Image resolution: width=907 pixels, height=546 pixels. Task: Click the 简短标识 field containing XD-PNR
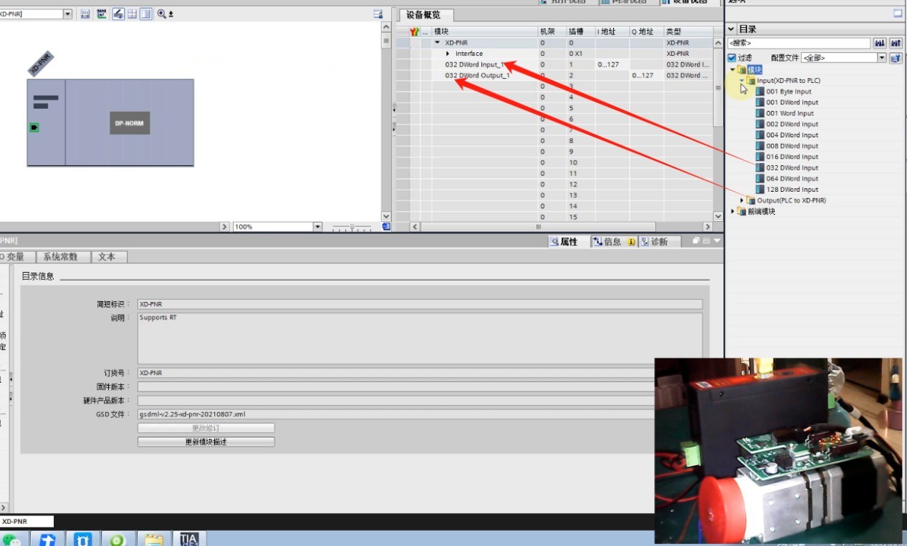(420, 304)
